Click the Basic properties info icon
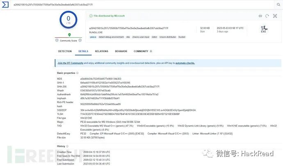 click(x=77, y=73)
